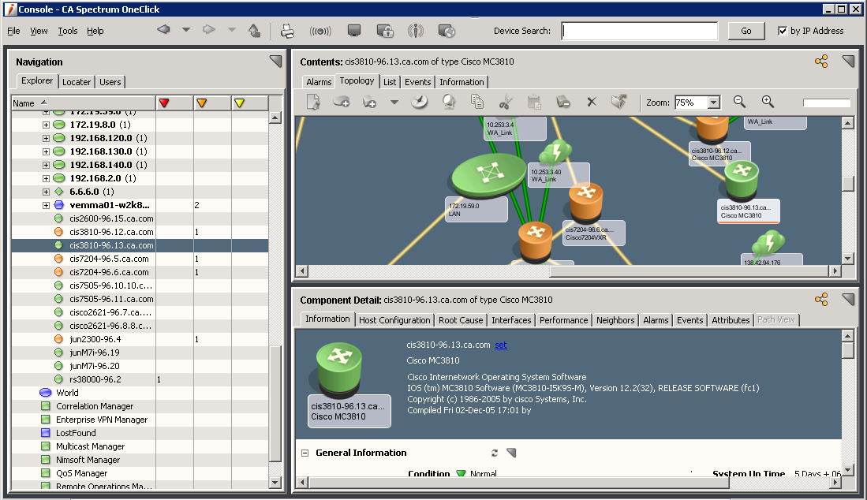Sort by the Name column header
The height and width of the screenshot is (500, 867).
(x=84, y=103)
